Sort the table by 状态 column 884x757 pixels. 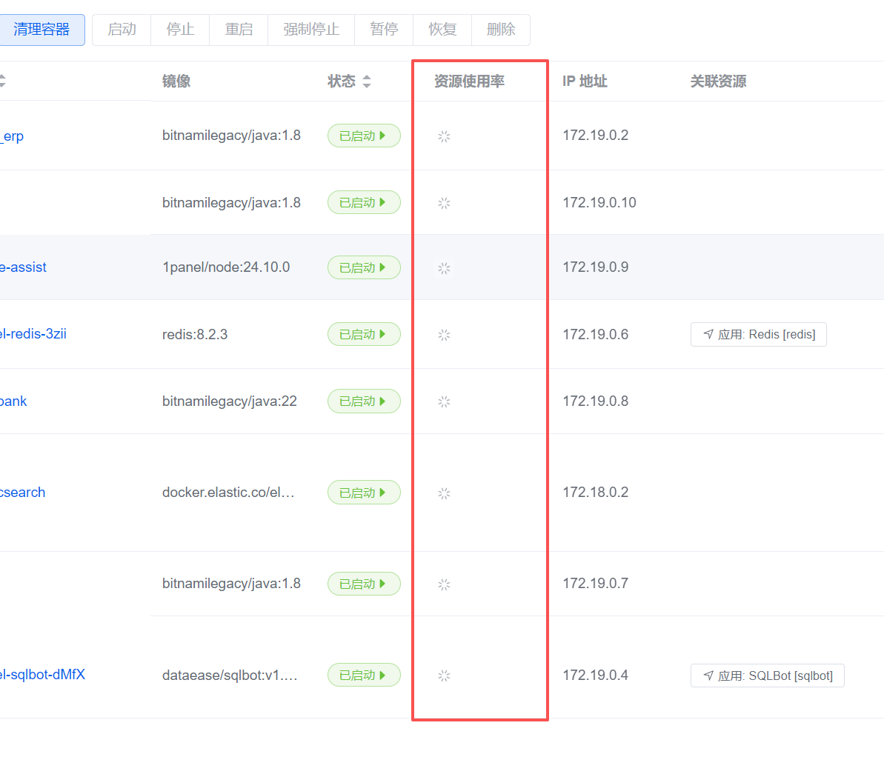tap(366, 81)
